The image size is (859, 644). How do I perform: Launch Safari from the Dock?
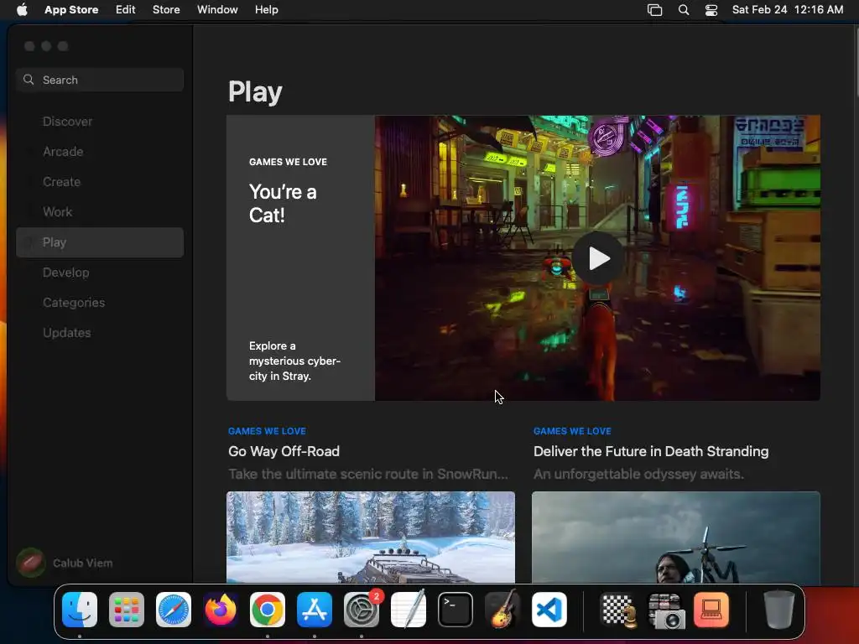(174, 610)
